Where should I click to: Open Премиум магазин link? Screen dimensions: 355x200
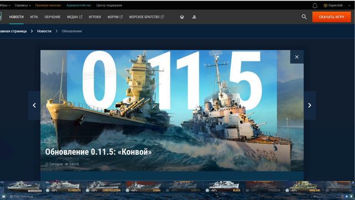coord(48,5)
